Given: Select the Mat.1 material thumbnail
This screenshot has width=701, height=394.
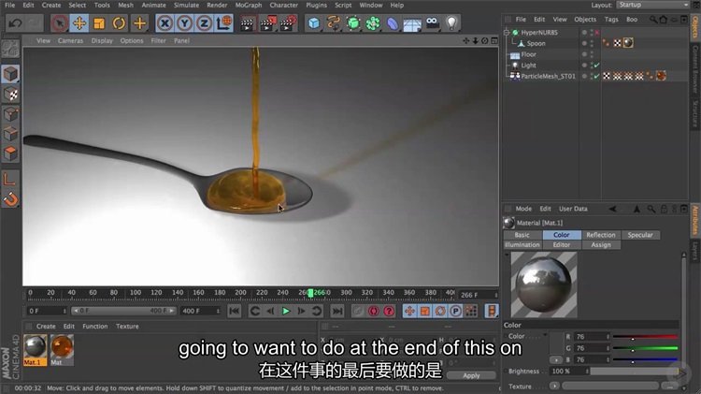Looking at the screenshot, I should point(35,346).
